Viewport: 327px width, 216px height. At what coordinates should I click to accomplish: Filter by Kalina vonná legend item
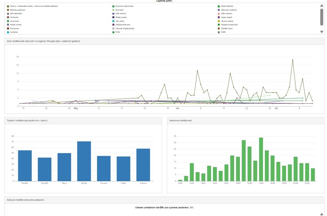click(x=14, y=25)
